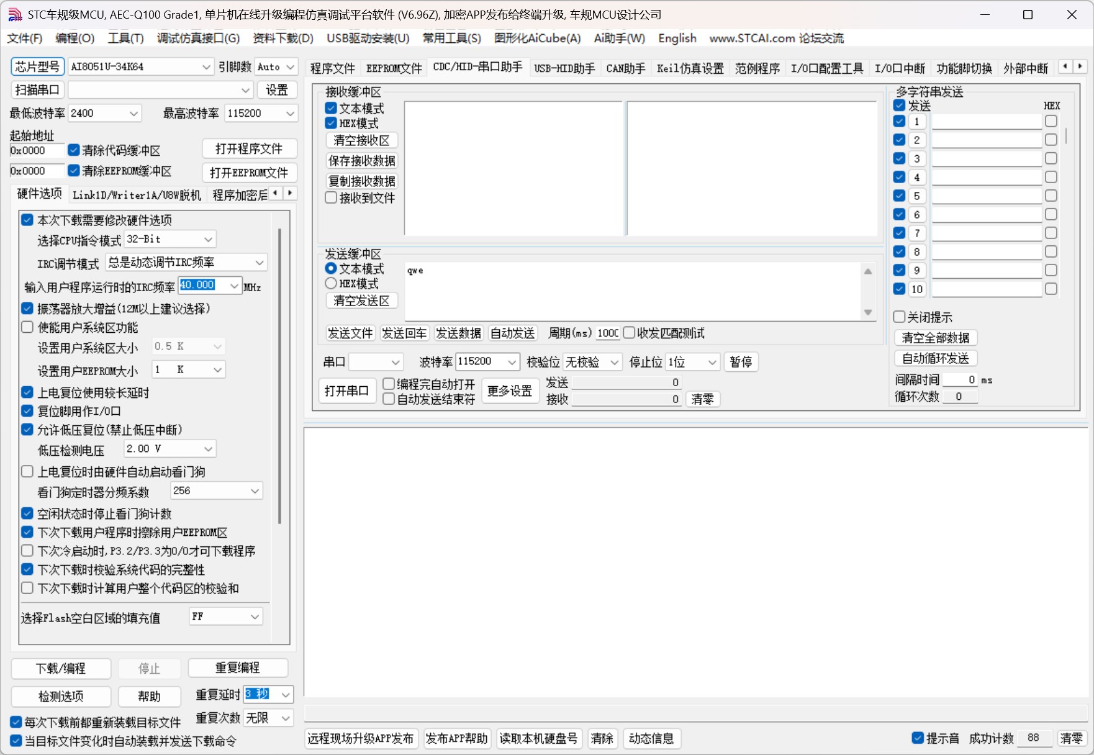This screenshot has width=1094, height=755.
Task: Click the multi-string send list scrollbar
Action: pos(1067,137)
